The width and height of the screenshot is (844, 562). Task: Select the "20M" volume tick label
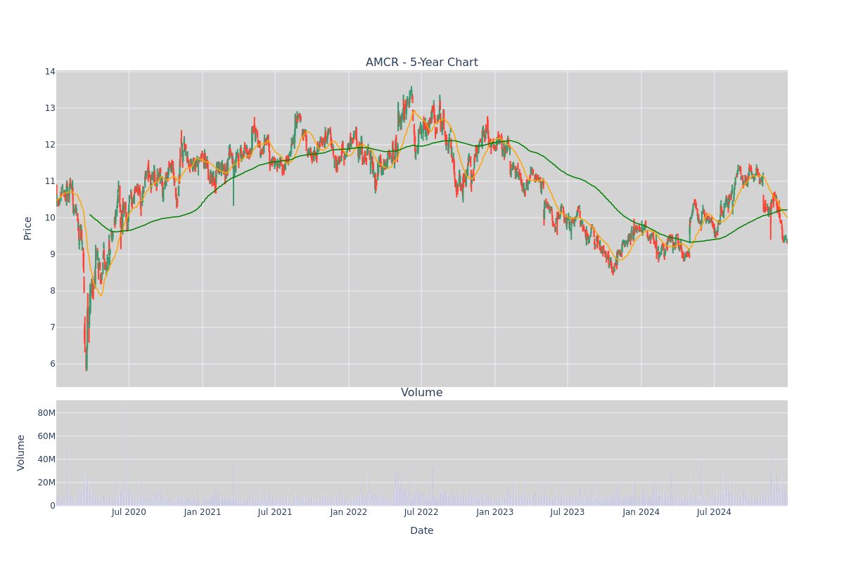(46, 483)
